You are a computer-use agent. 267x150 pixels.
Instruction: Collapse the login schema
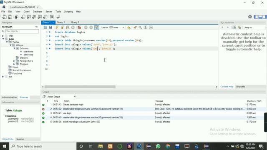point(3,39)
